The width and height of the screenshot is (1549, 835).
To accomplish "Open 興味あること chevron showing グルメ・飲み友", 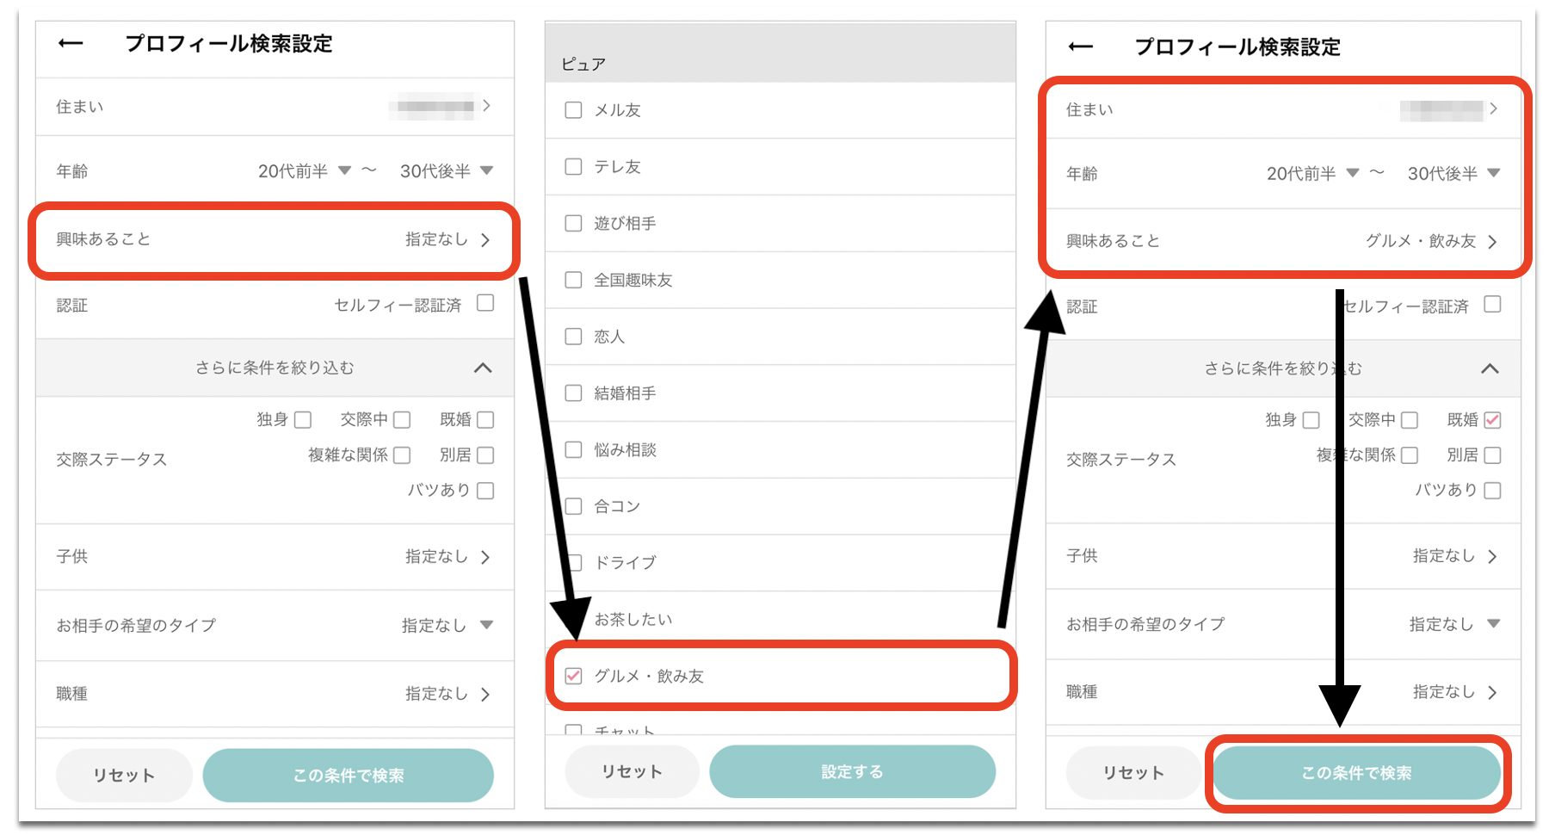I will (x=1492, y=242).
